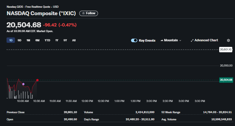Open the Mountain chart type dropdown
Screen dimensions: 235x126
171,40
